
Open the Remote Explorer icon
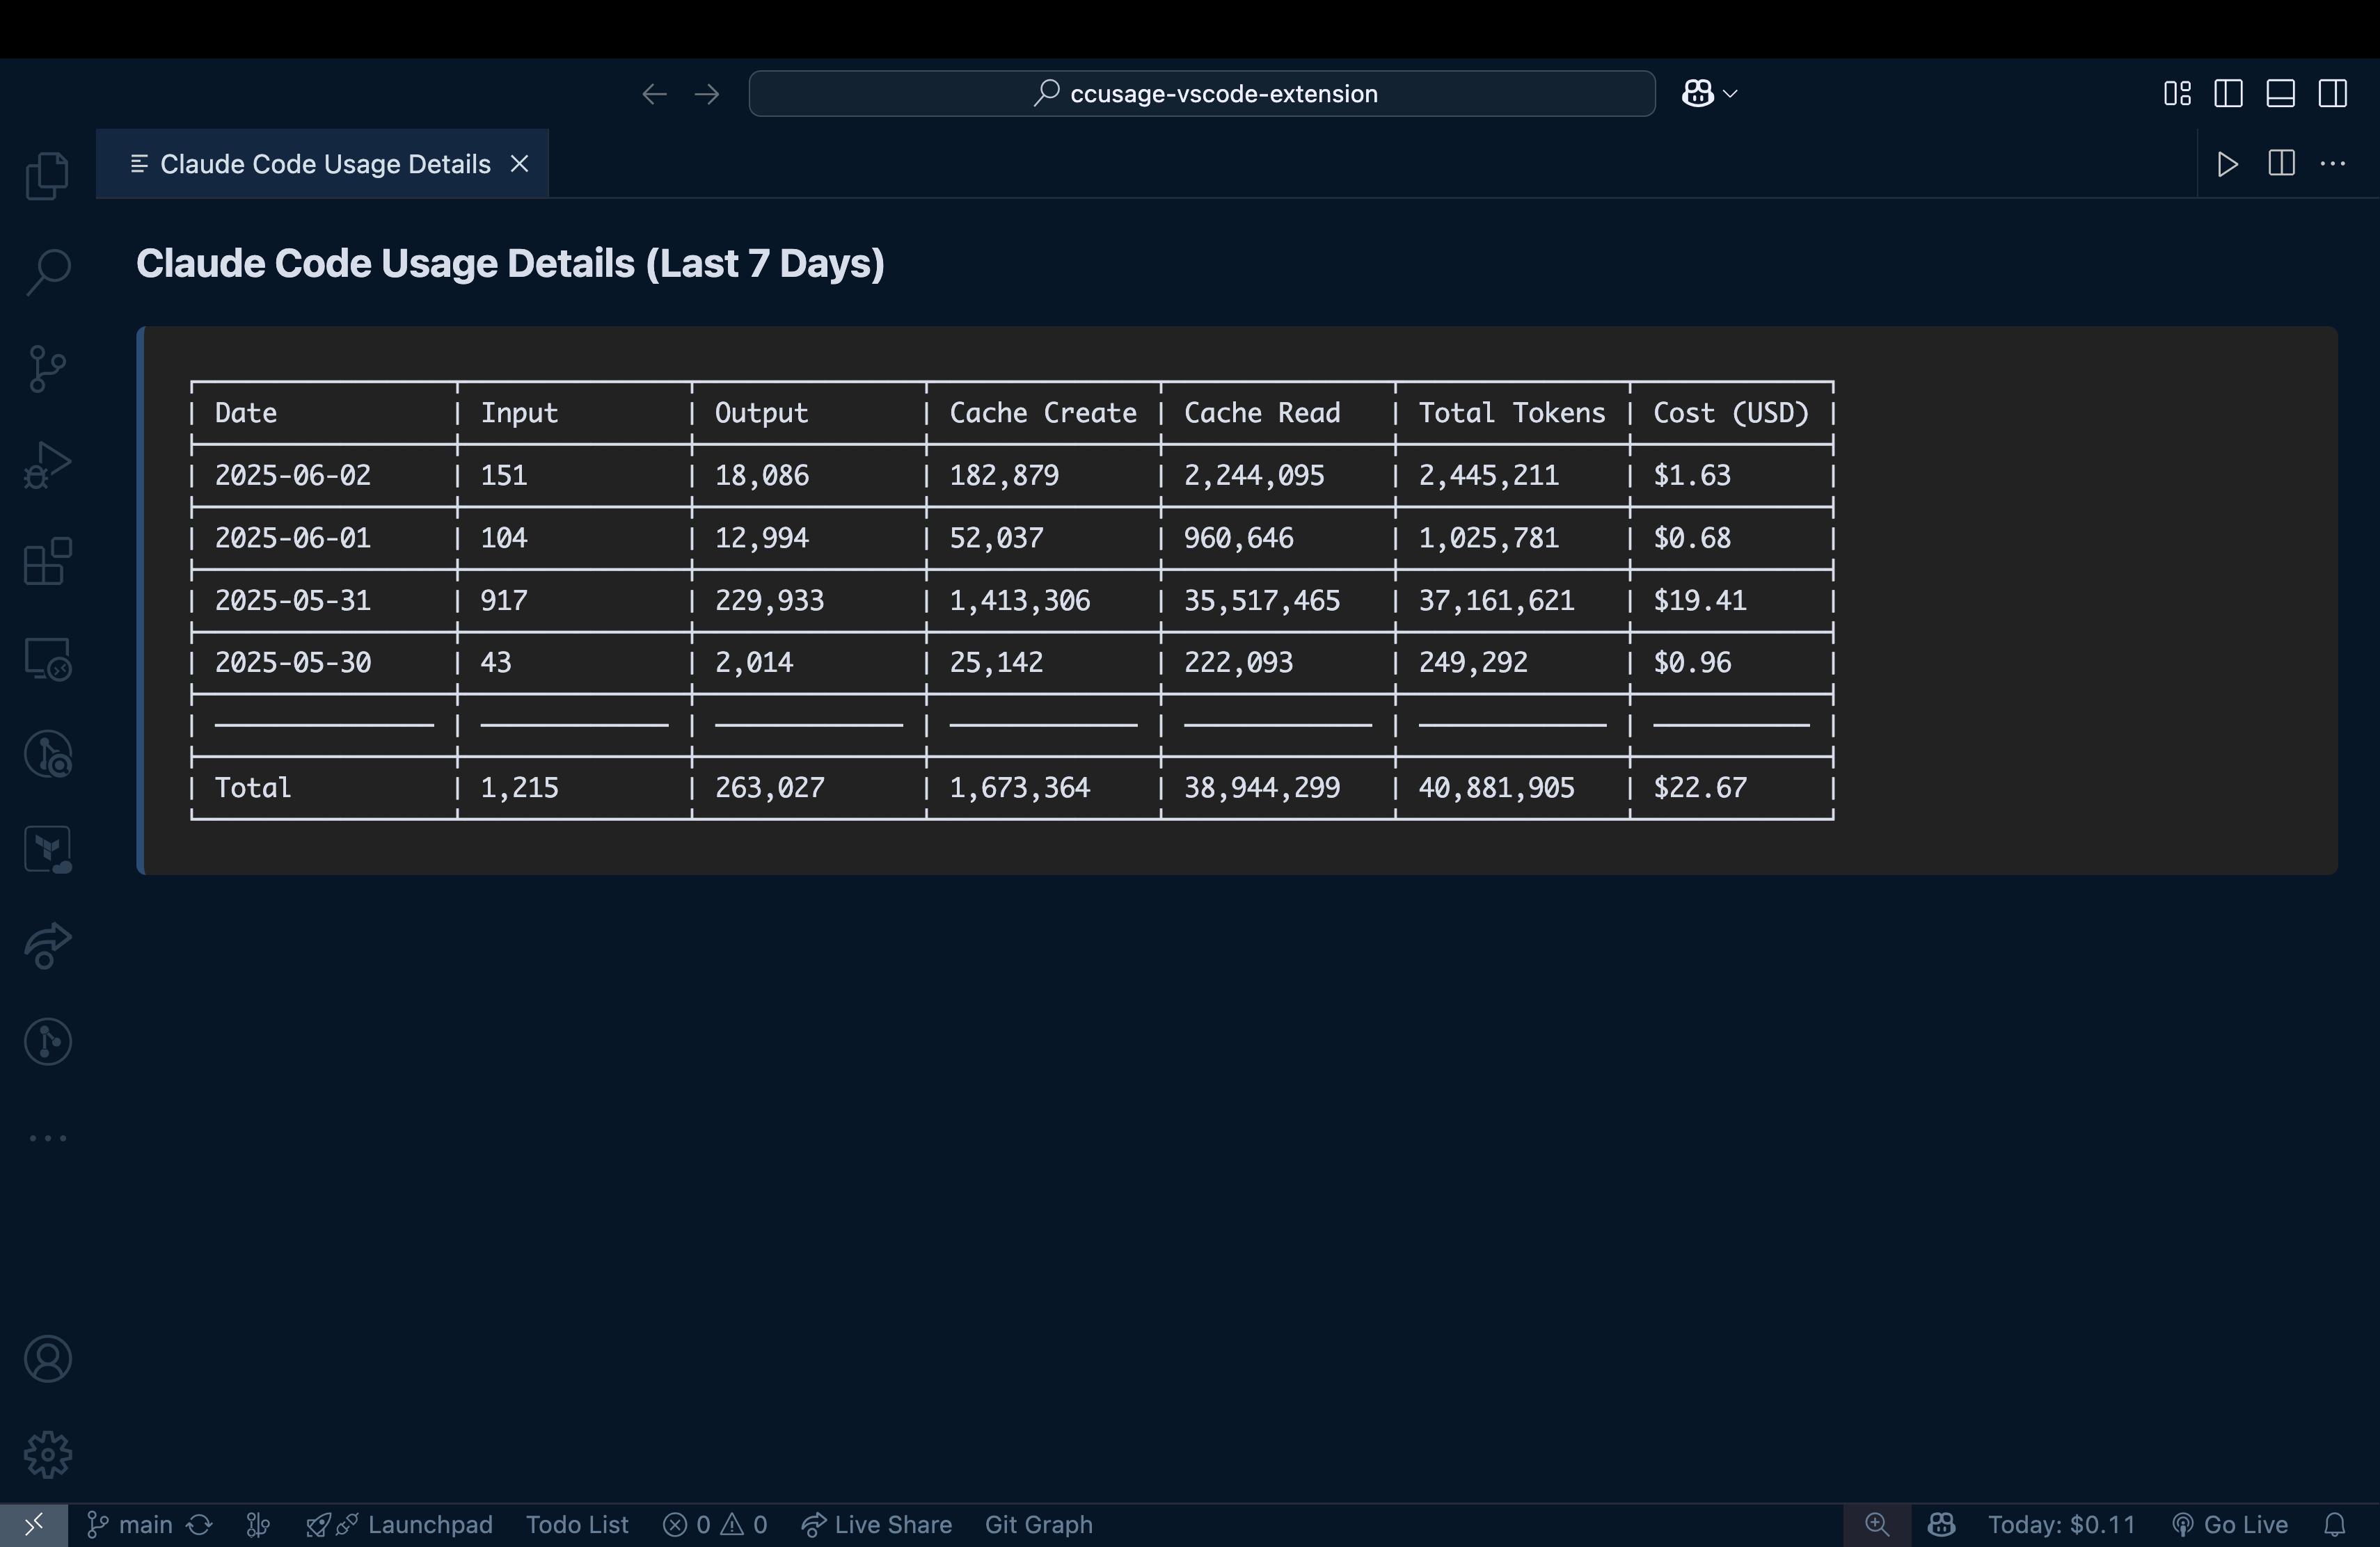tap(47, 659)
